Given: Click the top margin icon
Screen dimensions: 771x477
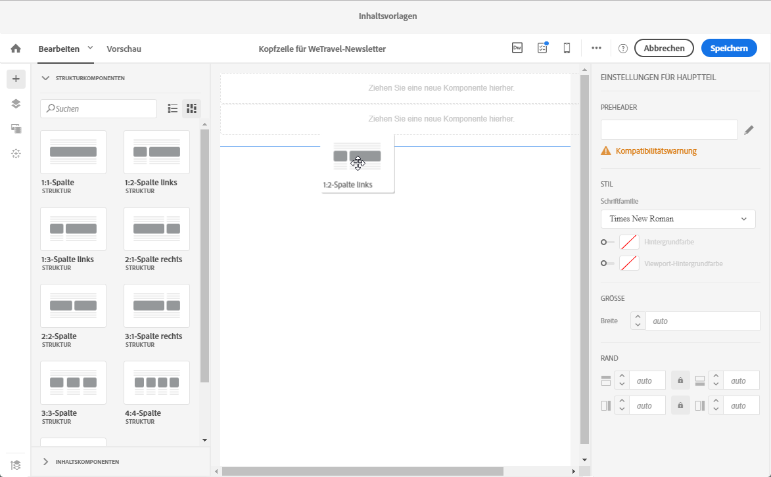Looking at the screenshot, I should pyautogui.click(x=606, y=380).
